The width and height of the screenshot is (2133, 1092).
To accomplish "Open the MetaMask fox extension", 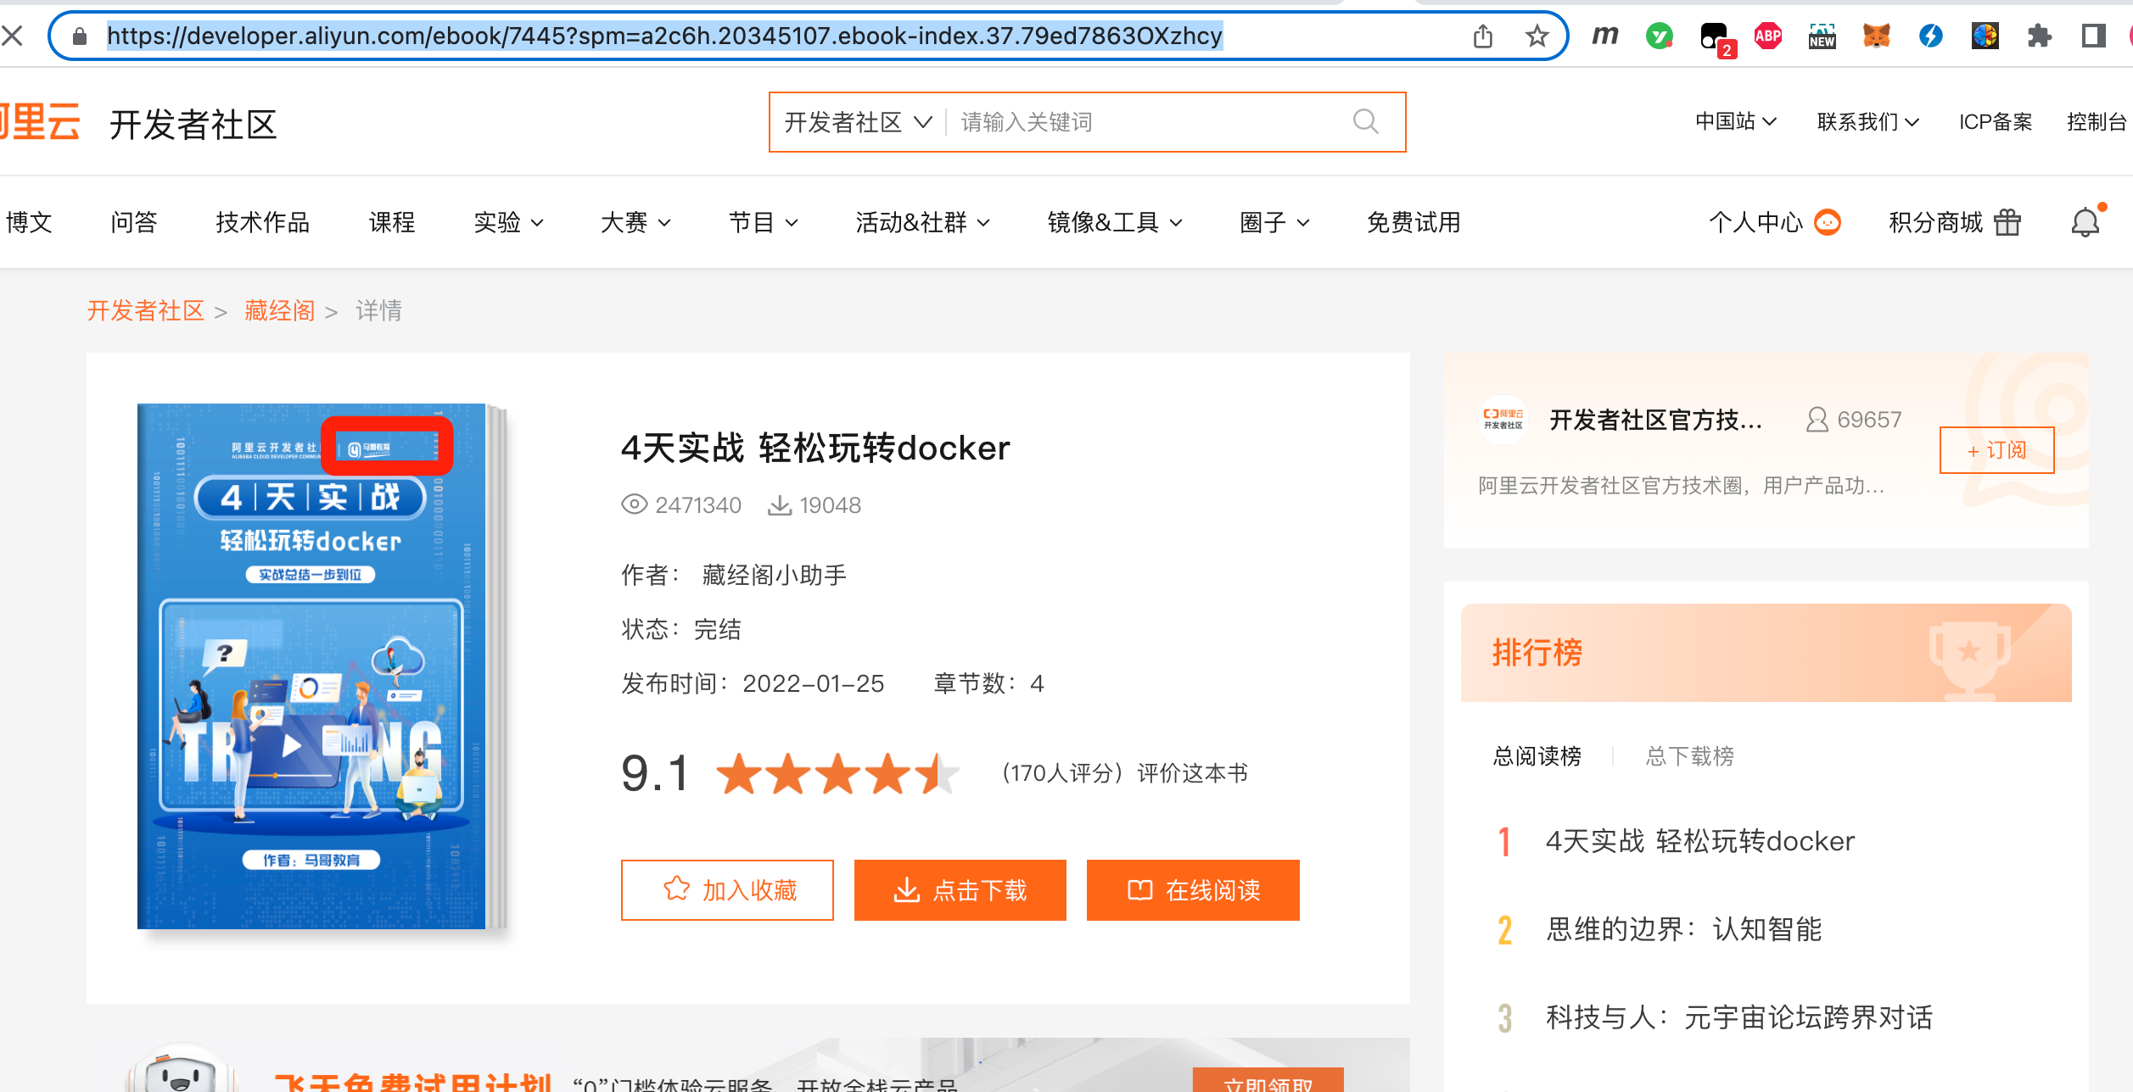I will [x=1876, y=36].
